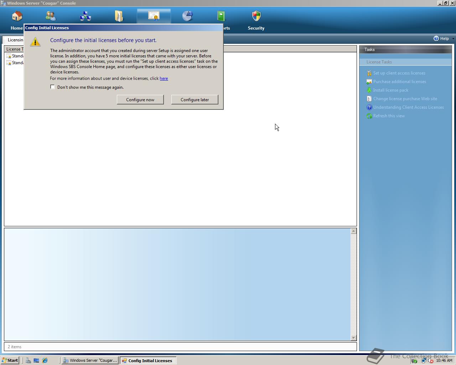Switch to Windows Server Cougar taskbar button
Image resolution: width=456 pixels, height=365 pixels.
coord(90,360)
